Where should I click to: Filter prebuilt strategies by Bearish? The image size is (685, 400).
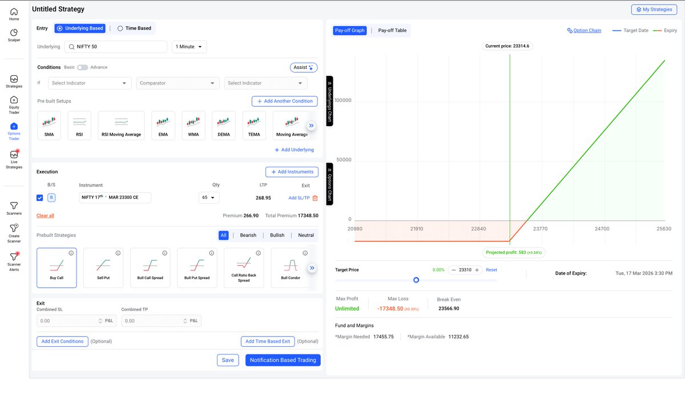[x=248, y=235]
